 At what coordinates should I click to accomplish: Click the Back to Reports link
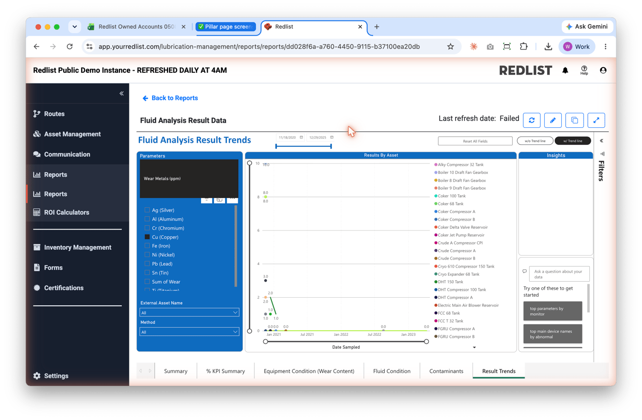pyautogui.click(x=170, y=98)
